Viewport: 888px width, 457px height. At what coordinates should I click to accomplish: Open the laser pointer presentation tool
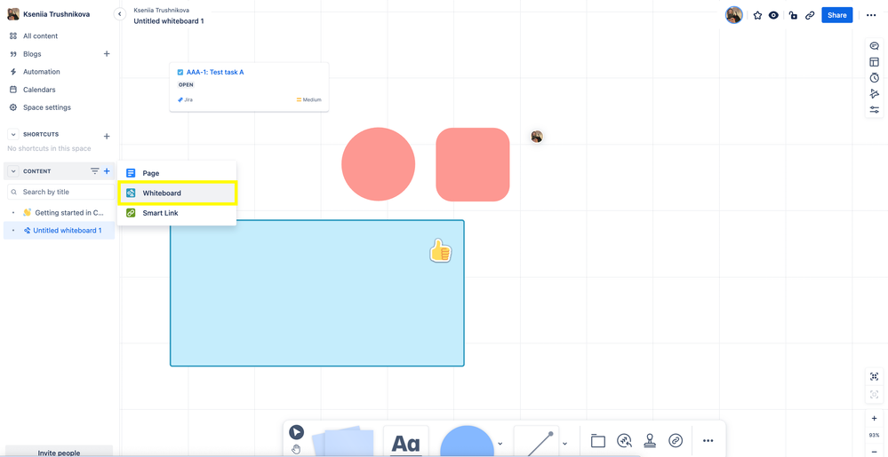pos(875,94)
